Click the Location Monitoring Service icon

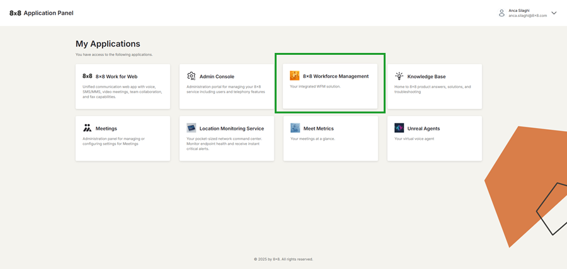[192, 128]
